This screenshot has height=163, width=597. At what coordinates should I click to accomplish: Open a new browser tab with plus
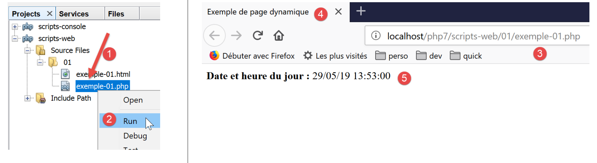click(x=361, y=11)
